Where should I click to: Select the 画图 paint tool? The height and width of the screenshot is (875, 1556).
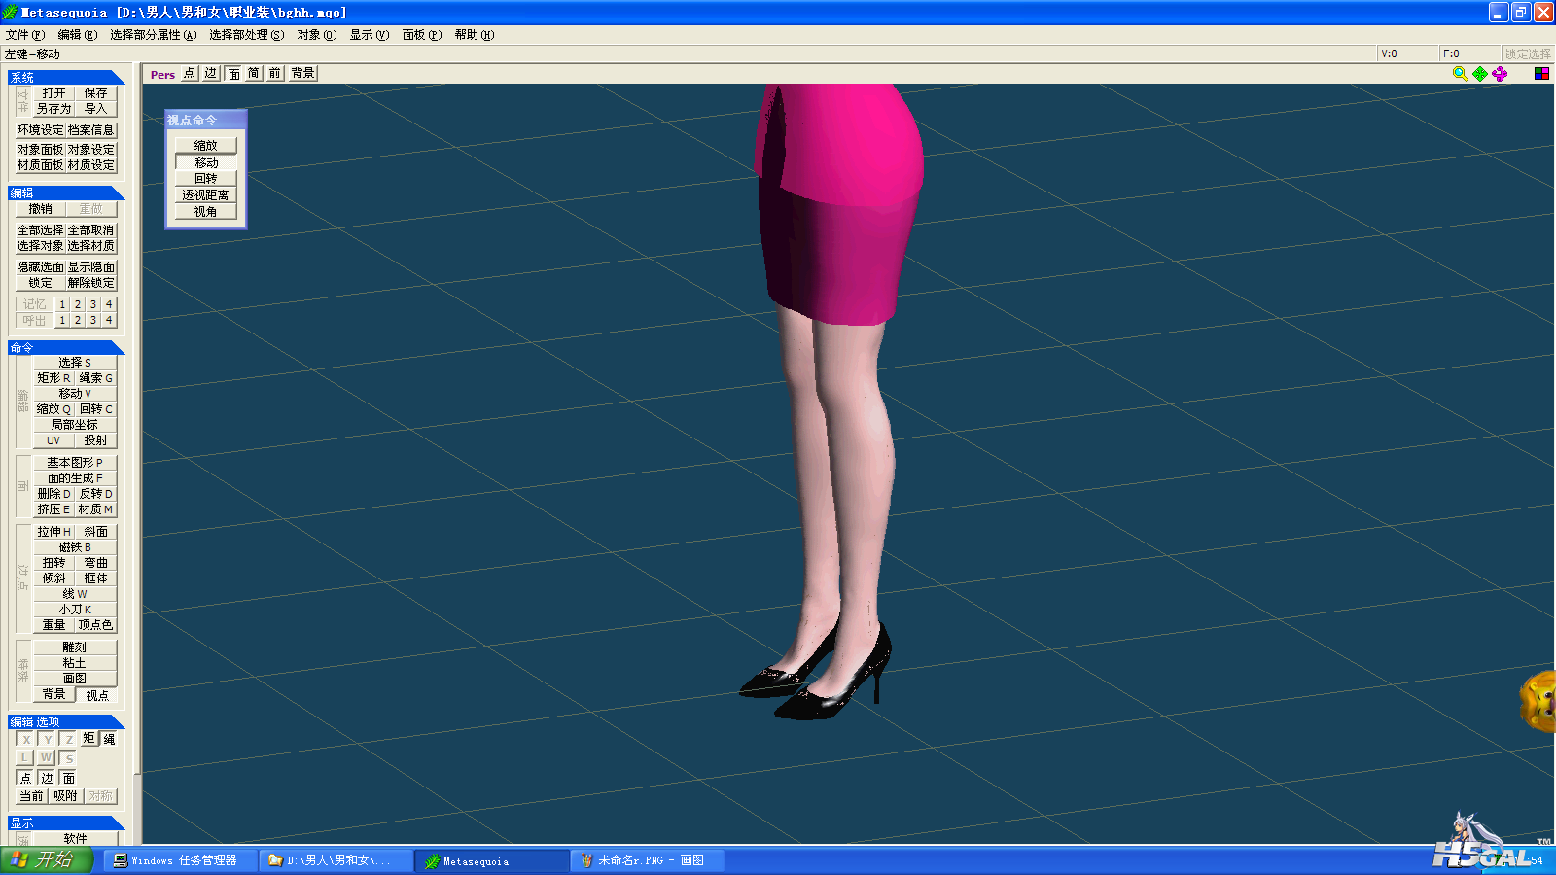[x=75, y=679]
